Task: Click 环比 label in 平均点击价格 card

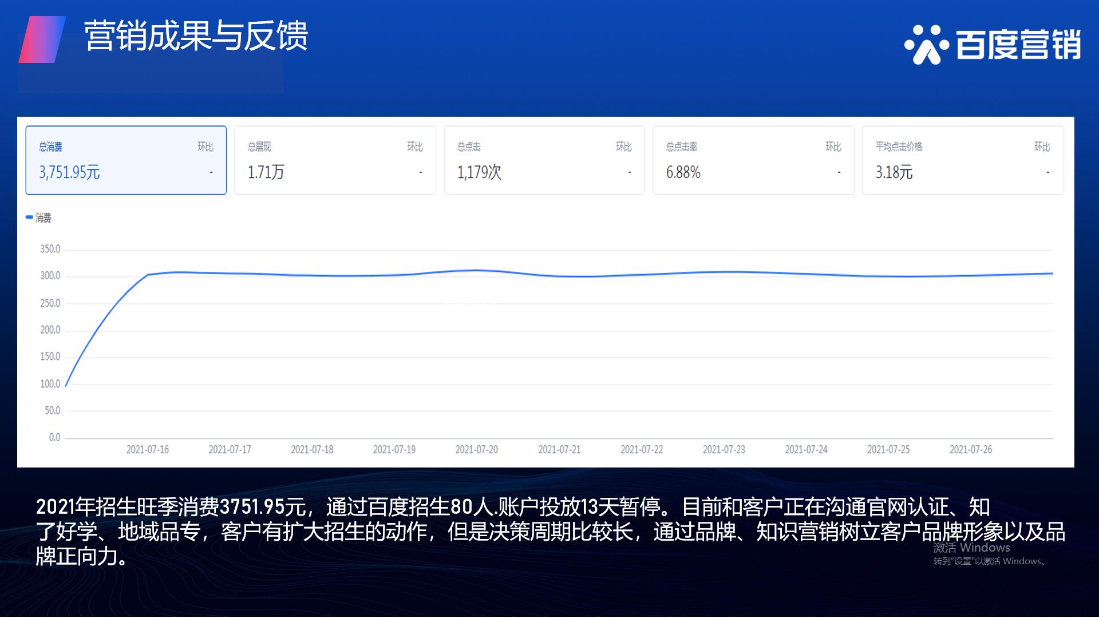Action: coord(1042,147)
